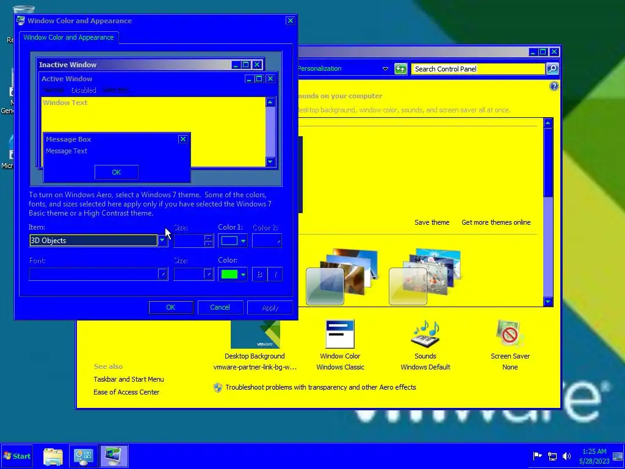Click the Color 1 blue swatch
This screenshot has height=469, width=625.
pyautogui.click(x=229, y=241)
